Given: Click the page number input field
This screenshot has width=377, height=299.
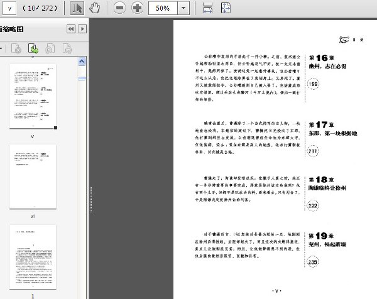Looking at the screenshot, I should [x=9, y=8].
